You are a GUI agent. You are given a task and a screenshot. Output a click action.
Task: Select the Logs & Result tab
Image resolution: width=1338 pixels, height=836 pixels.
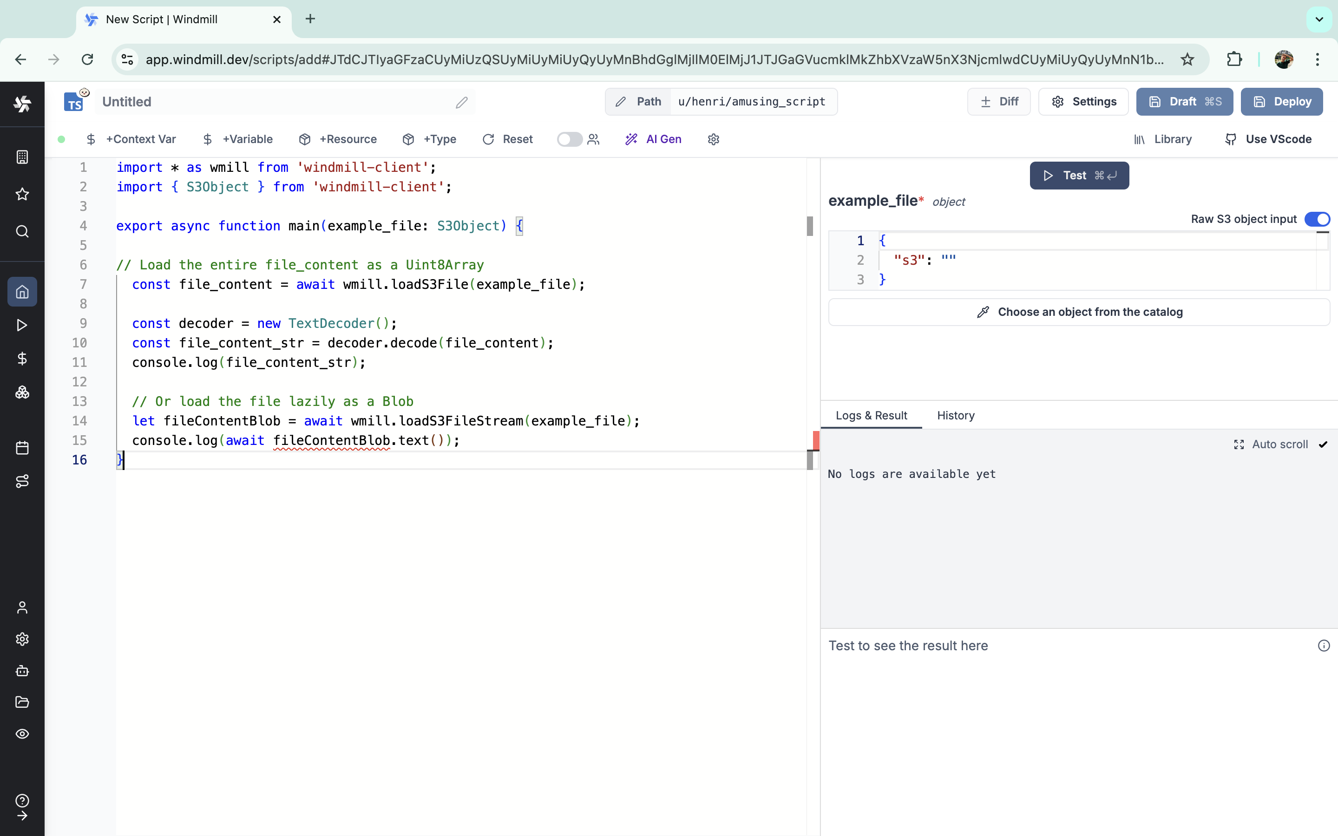871,415
